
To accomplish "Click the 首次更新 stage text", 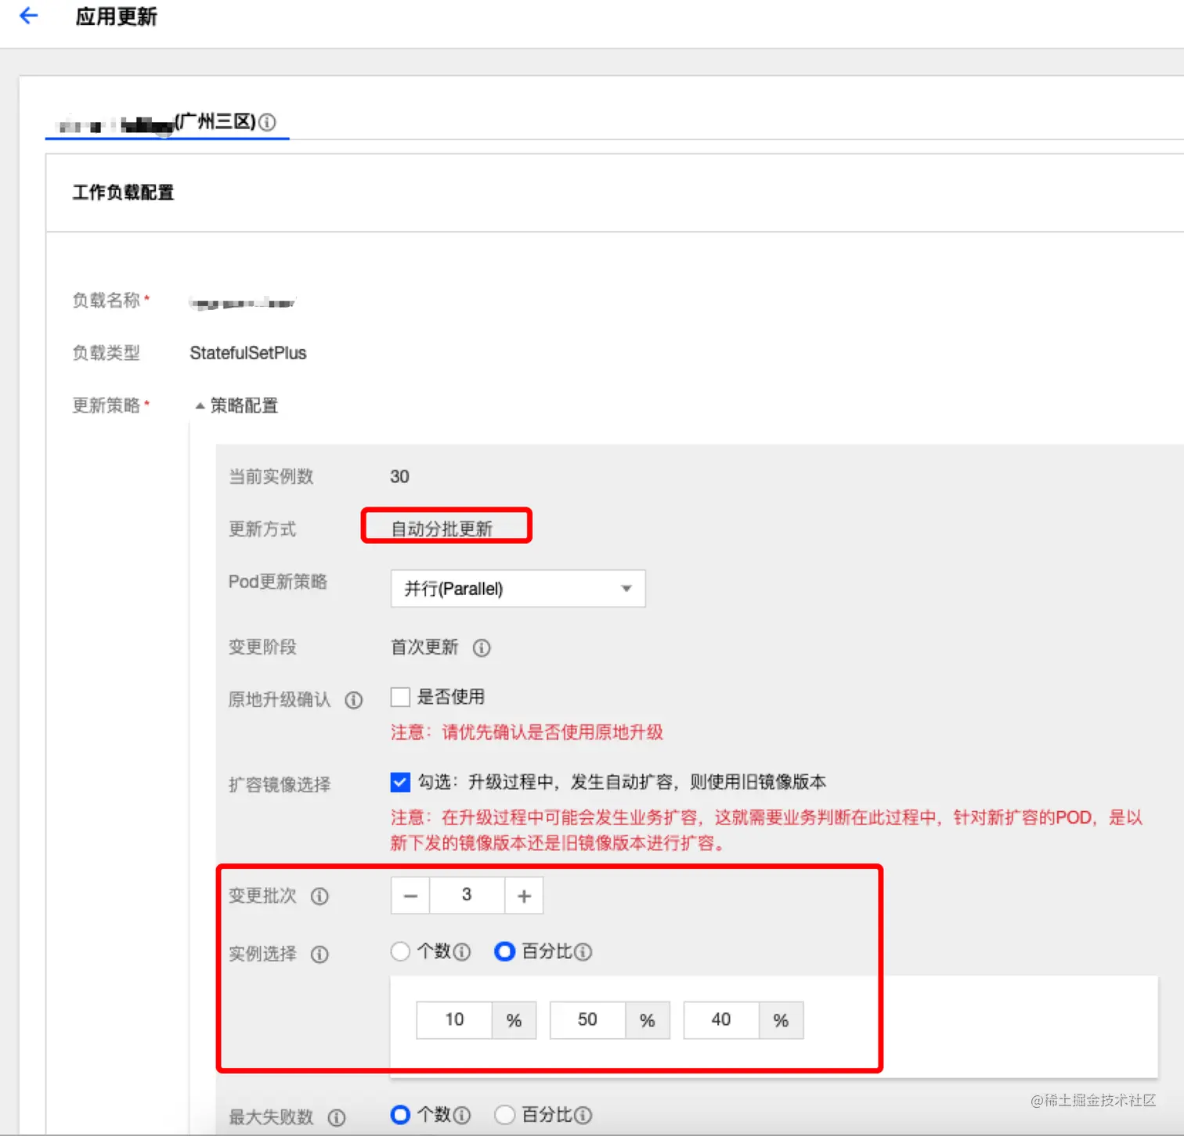I will pyautogui.click(x=424, y=647).
